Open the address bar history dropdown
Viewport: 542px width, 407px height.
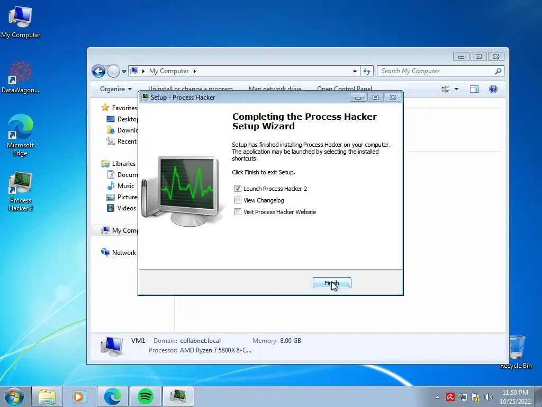tap(355, 71)
